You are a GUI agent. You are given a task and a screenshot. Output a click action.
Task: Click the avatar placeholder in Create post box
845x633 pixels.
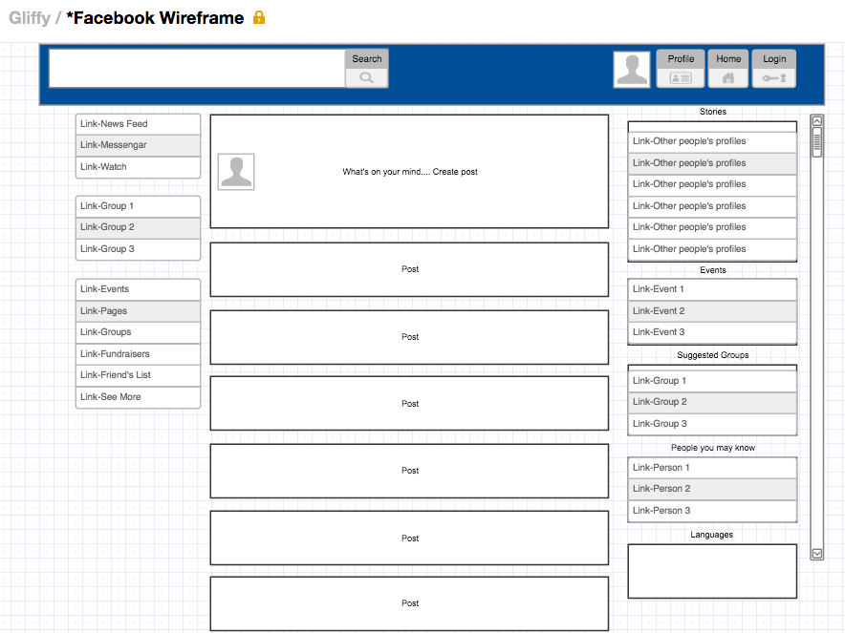click(236, 172)
